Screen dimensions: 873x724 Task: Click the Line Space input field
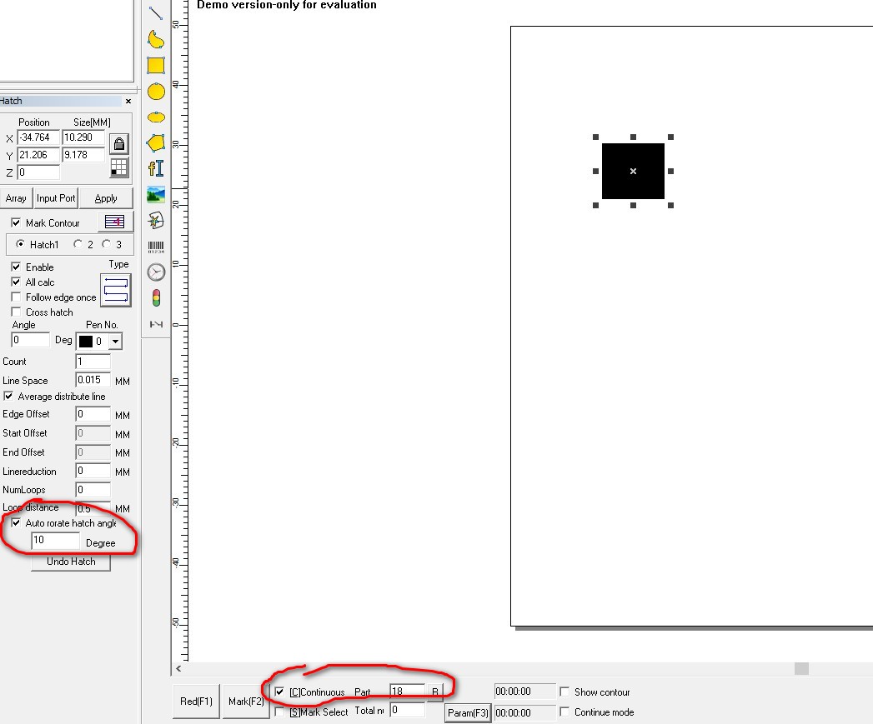(x=93, y=380)
